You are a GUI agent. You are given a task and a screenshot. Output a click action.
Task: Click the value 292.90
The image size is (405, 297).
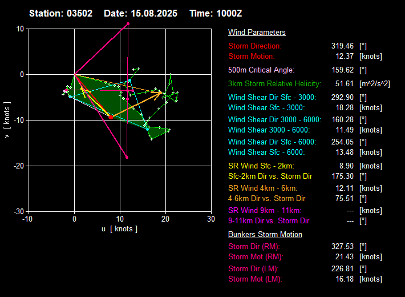(342, 98)
